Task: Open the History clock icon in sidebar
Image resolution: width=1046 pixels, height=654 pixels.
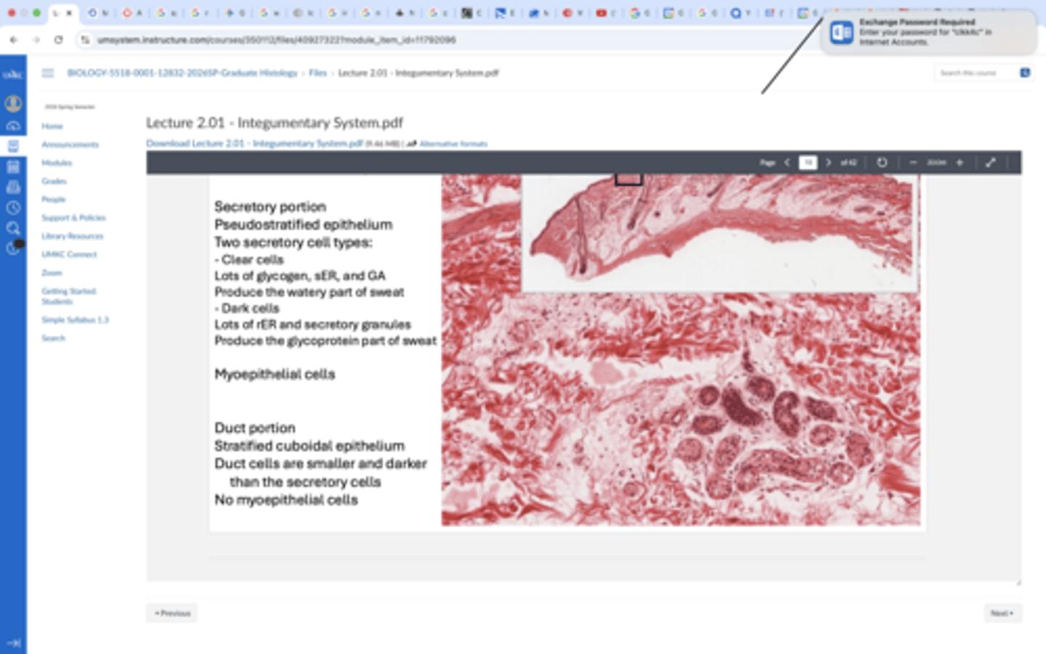Action: tap(13, 208)
